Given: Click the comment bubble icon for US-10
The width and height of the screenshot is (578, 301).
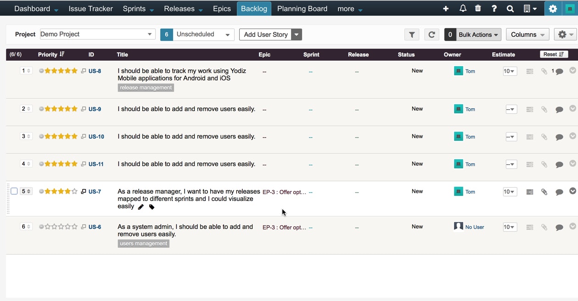Looking at the screenshot, I should pos(559,137).
